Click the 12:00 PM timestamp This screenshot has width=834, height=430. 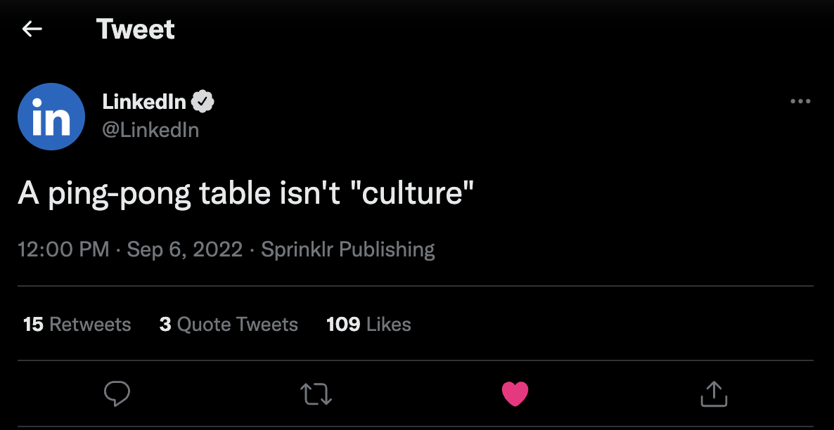pyautogui.click(x=63, y=249)
